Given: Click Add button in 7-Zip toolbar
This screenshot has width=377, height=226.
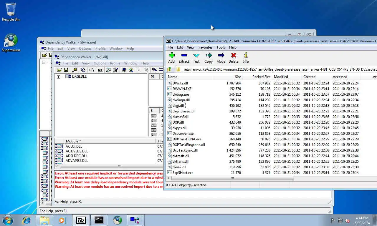Looking at the screenshot, I should [x=171, y=58].
